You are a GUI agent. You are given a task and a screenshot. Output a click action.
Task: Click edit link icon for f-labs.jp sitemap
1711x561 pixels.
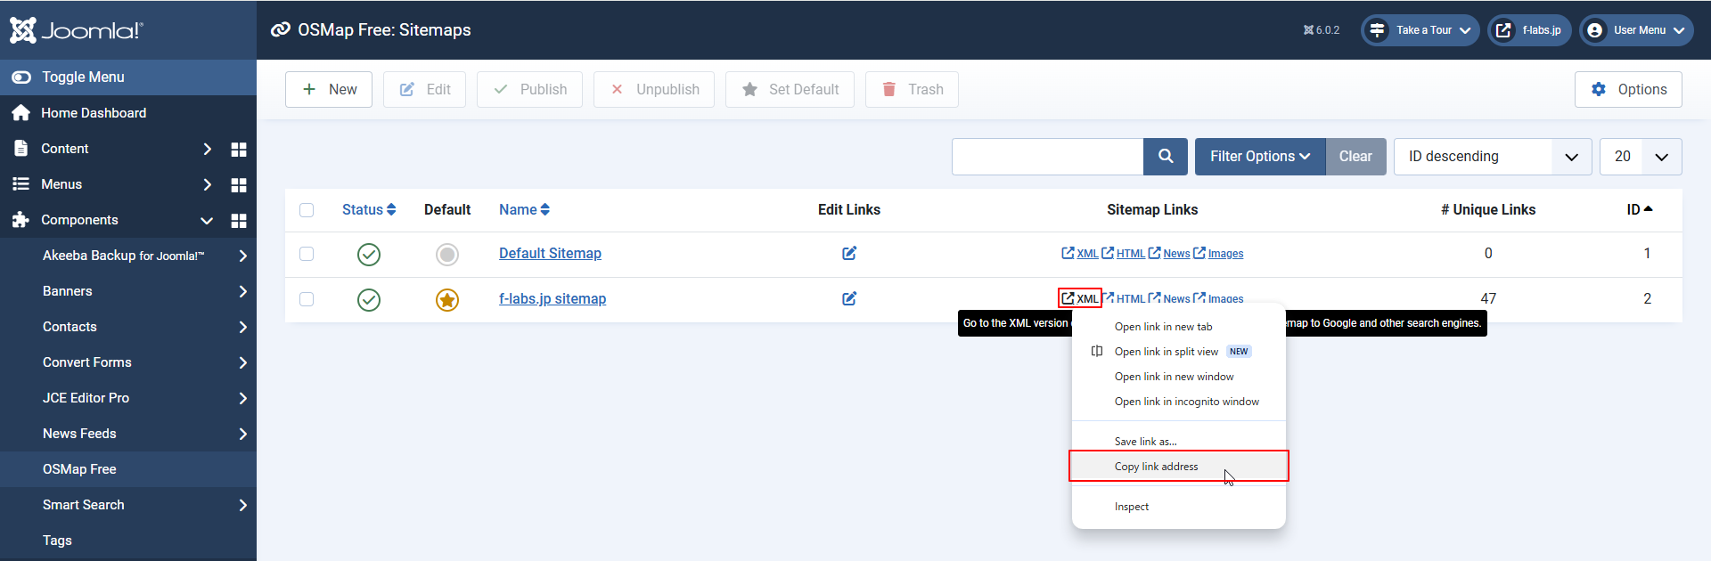pyautogui.click(x=849, y=299)
